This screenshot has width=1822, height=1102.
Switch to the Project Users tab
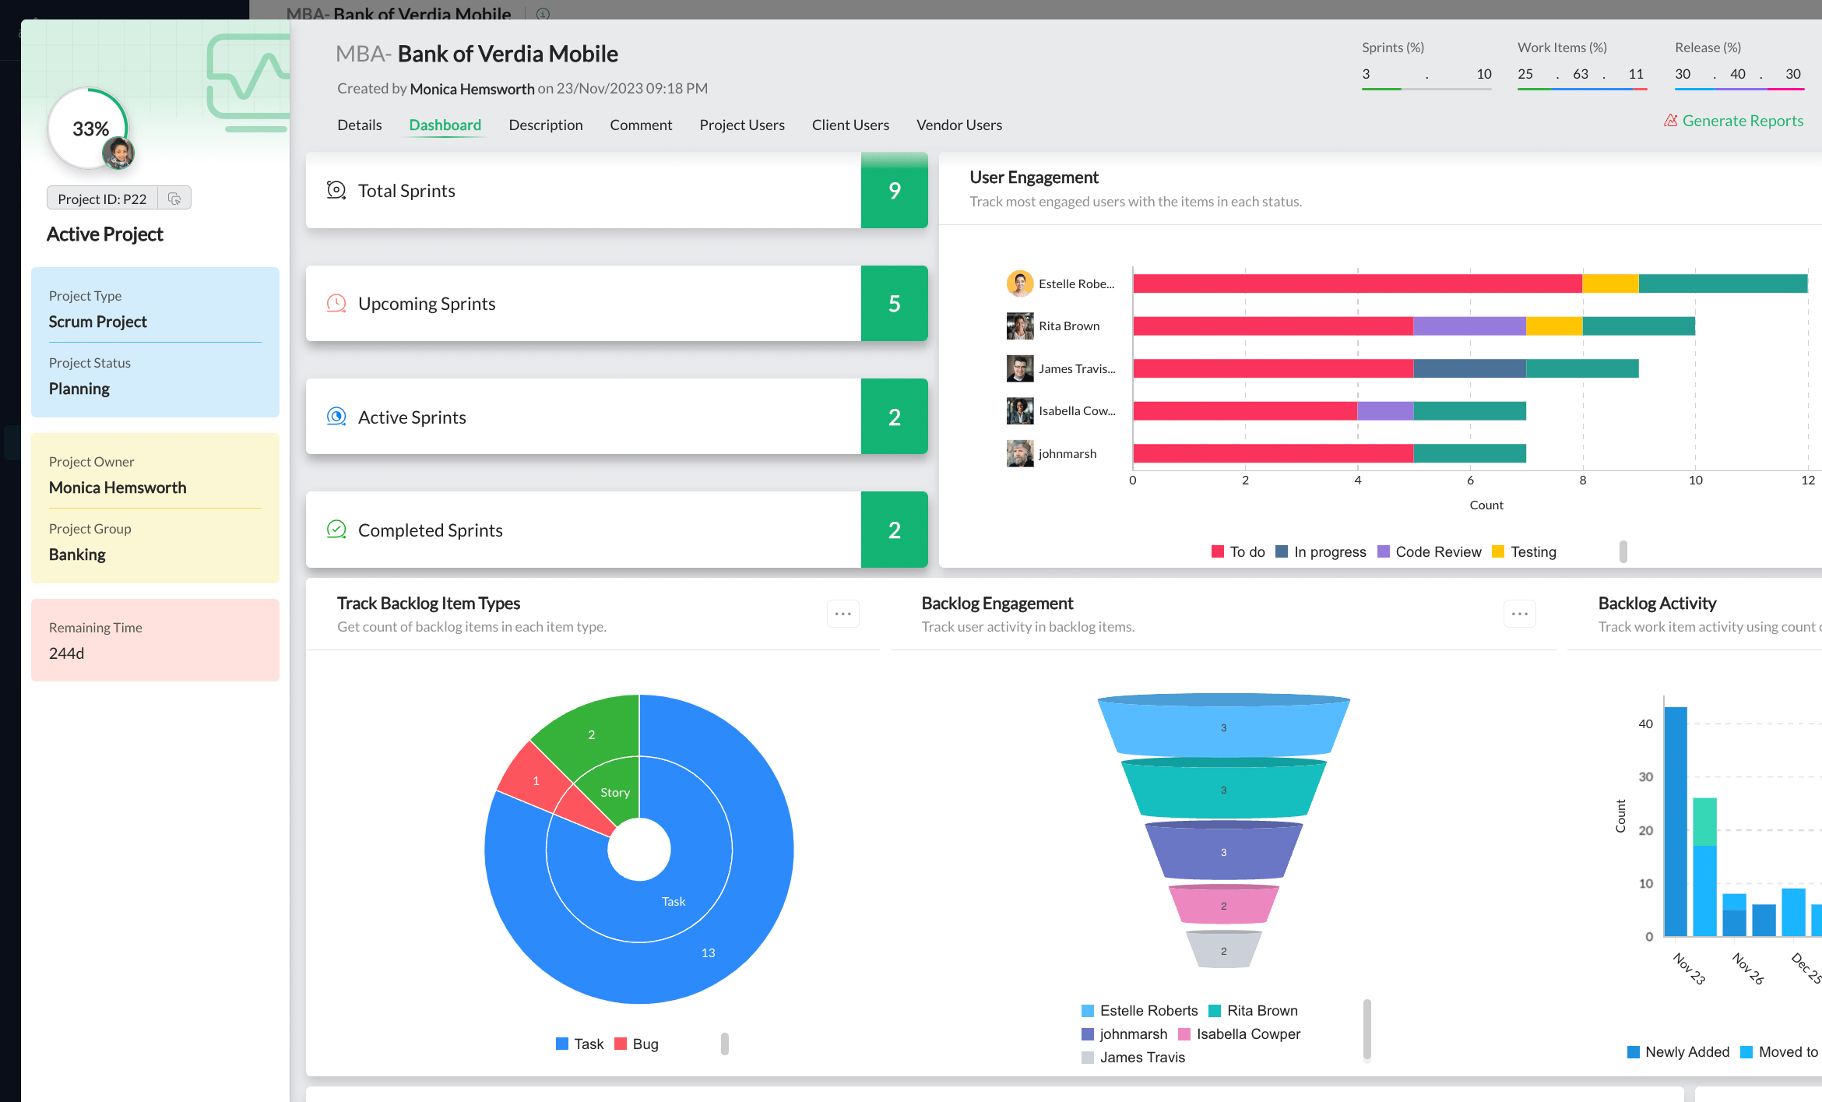741,125
